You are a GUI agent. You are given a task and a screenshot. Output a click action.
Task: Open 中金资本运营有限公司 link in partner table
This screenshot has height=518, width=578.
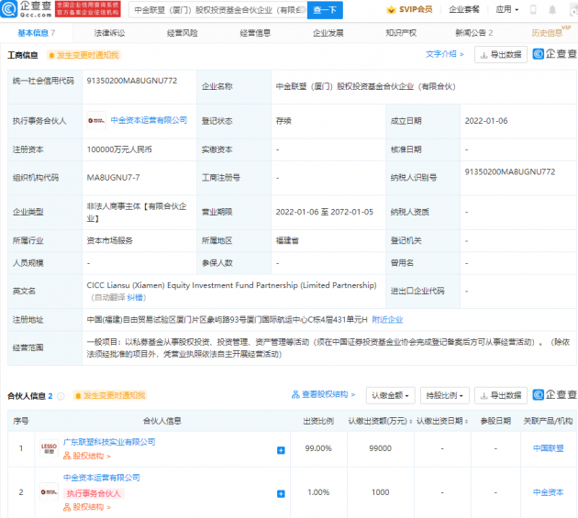(x=101, y=478)
